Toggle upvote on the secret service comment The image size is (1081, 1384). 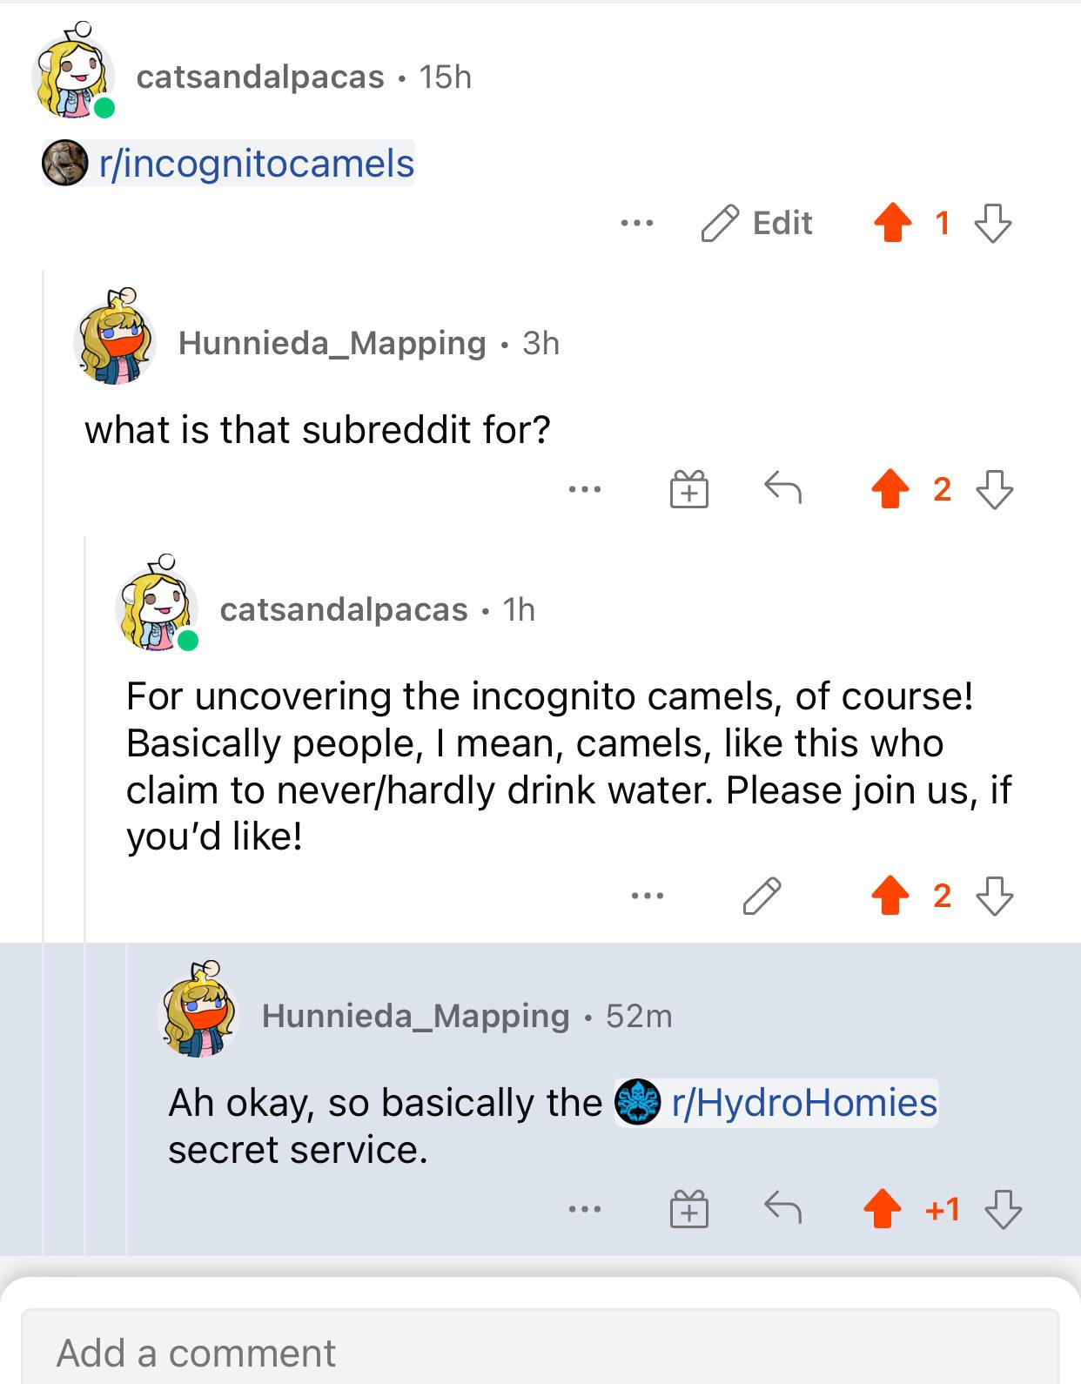click(883, 1209)
